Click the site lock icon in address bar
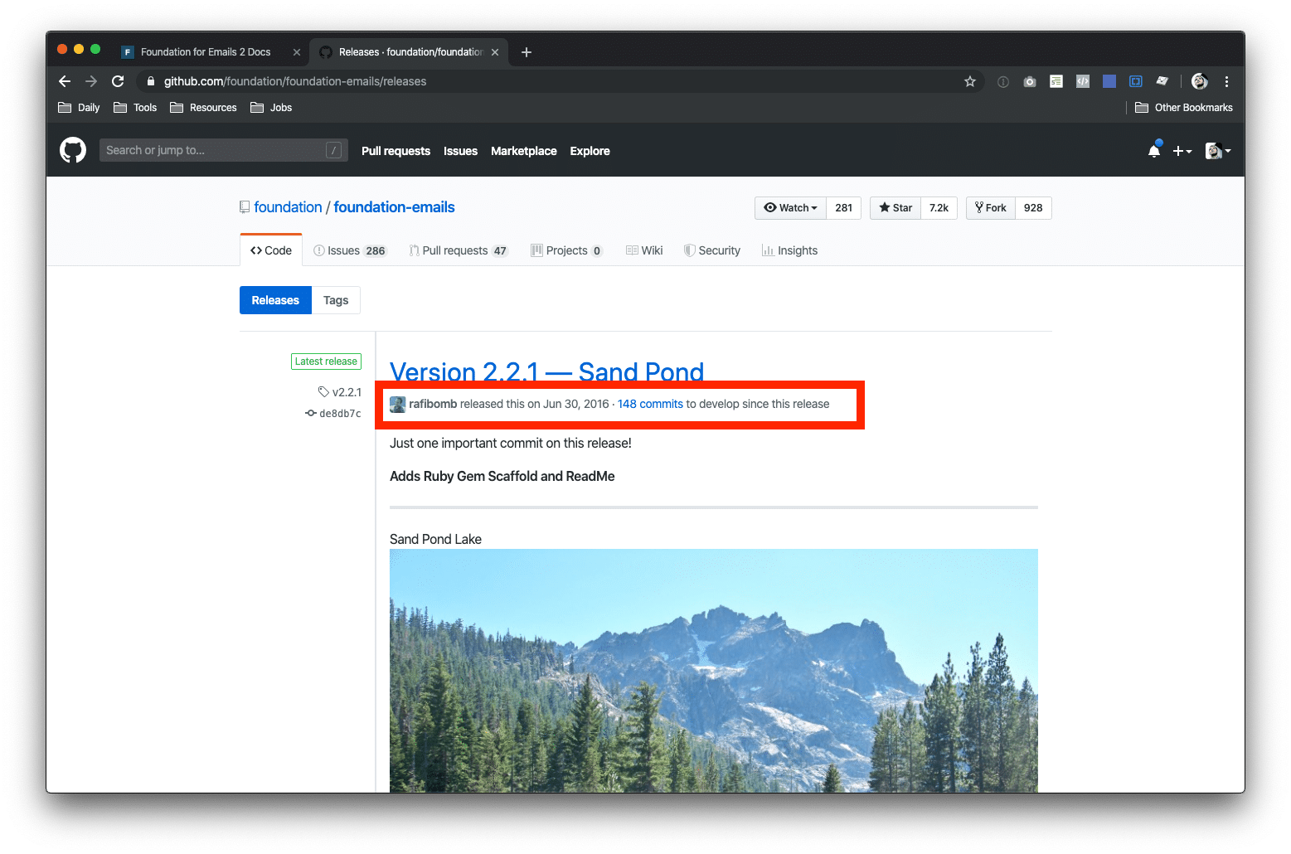Screen dimensions: 1291x854 [151, 81]
